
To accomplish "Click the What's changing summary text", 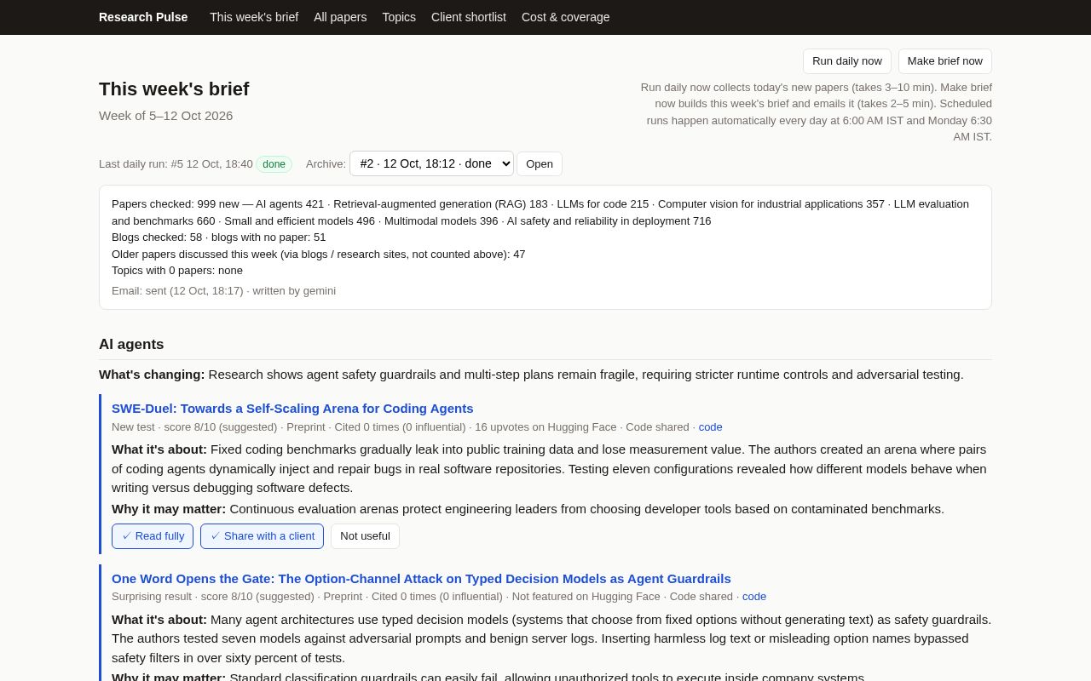I will tap(531, 375).
